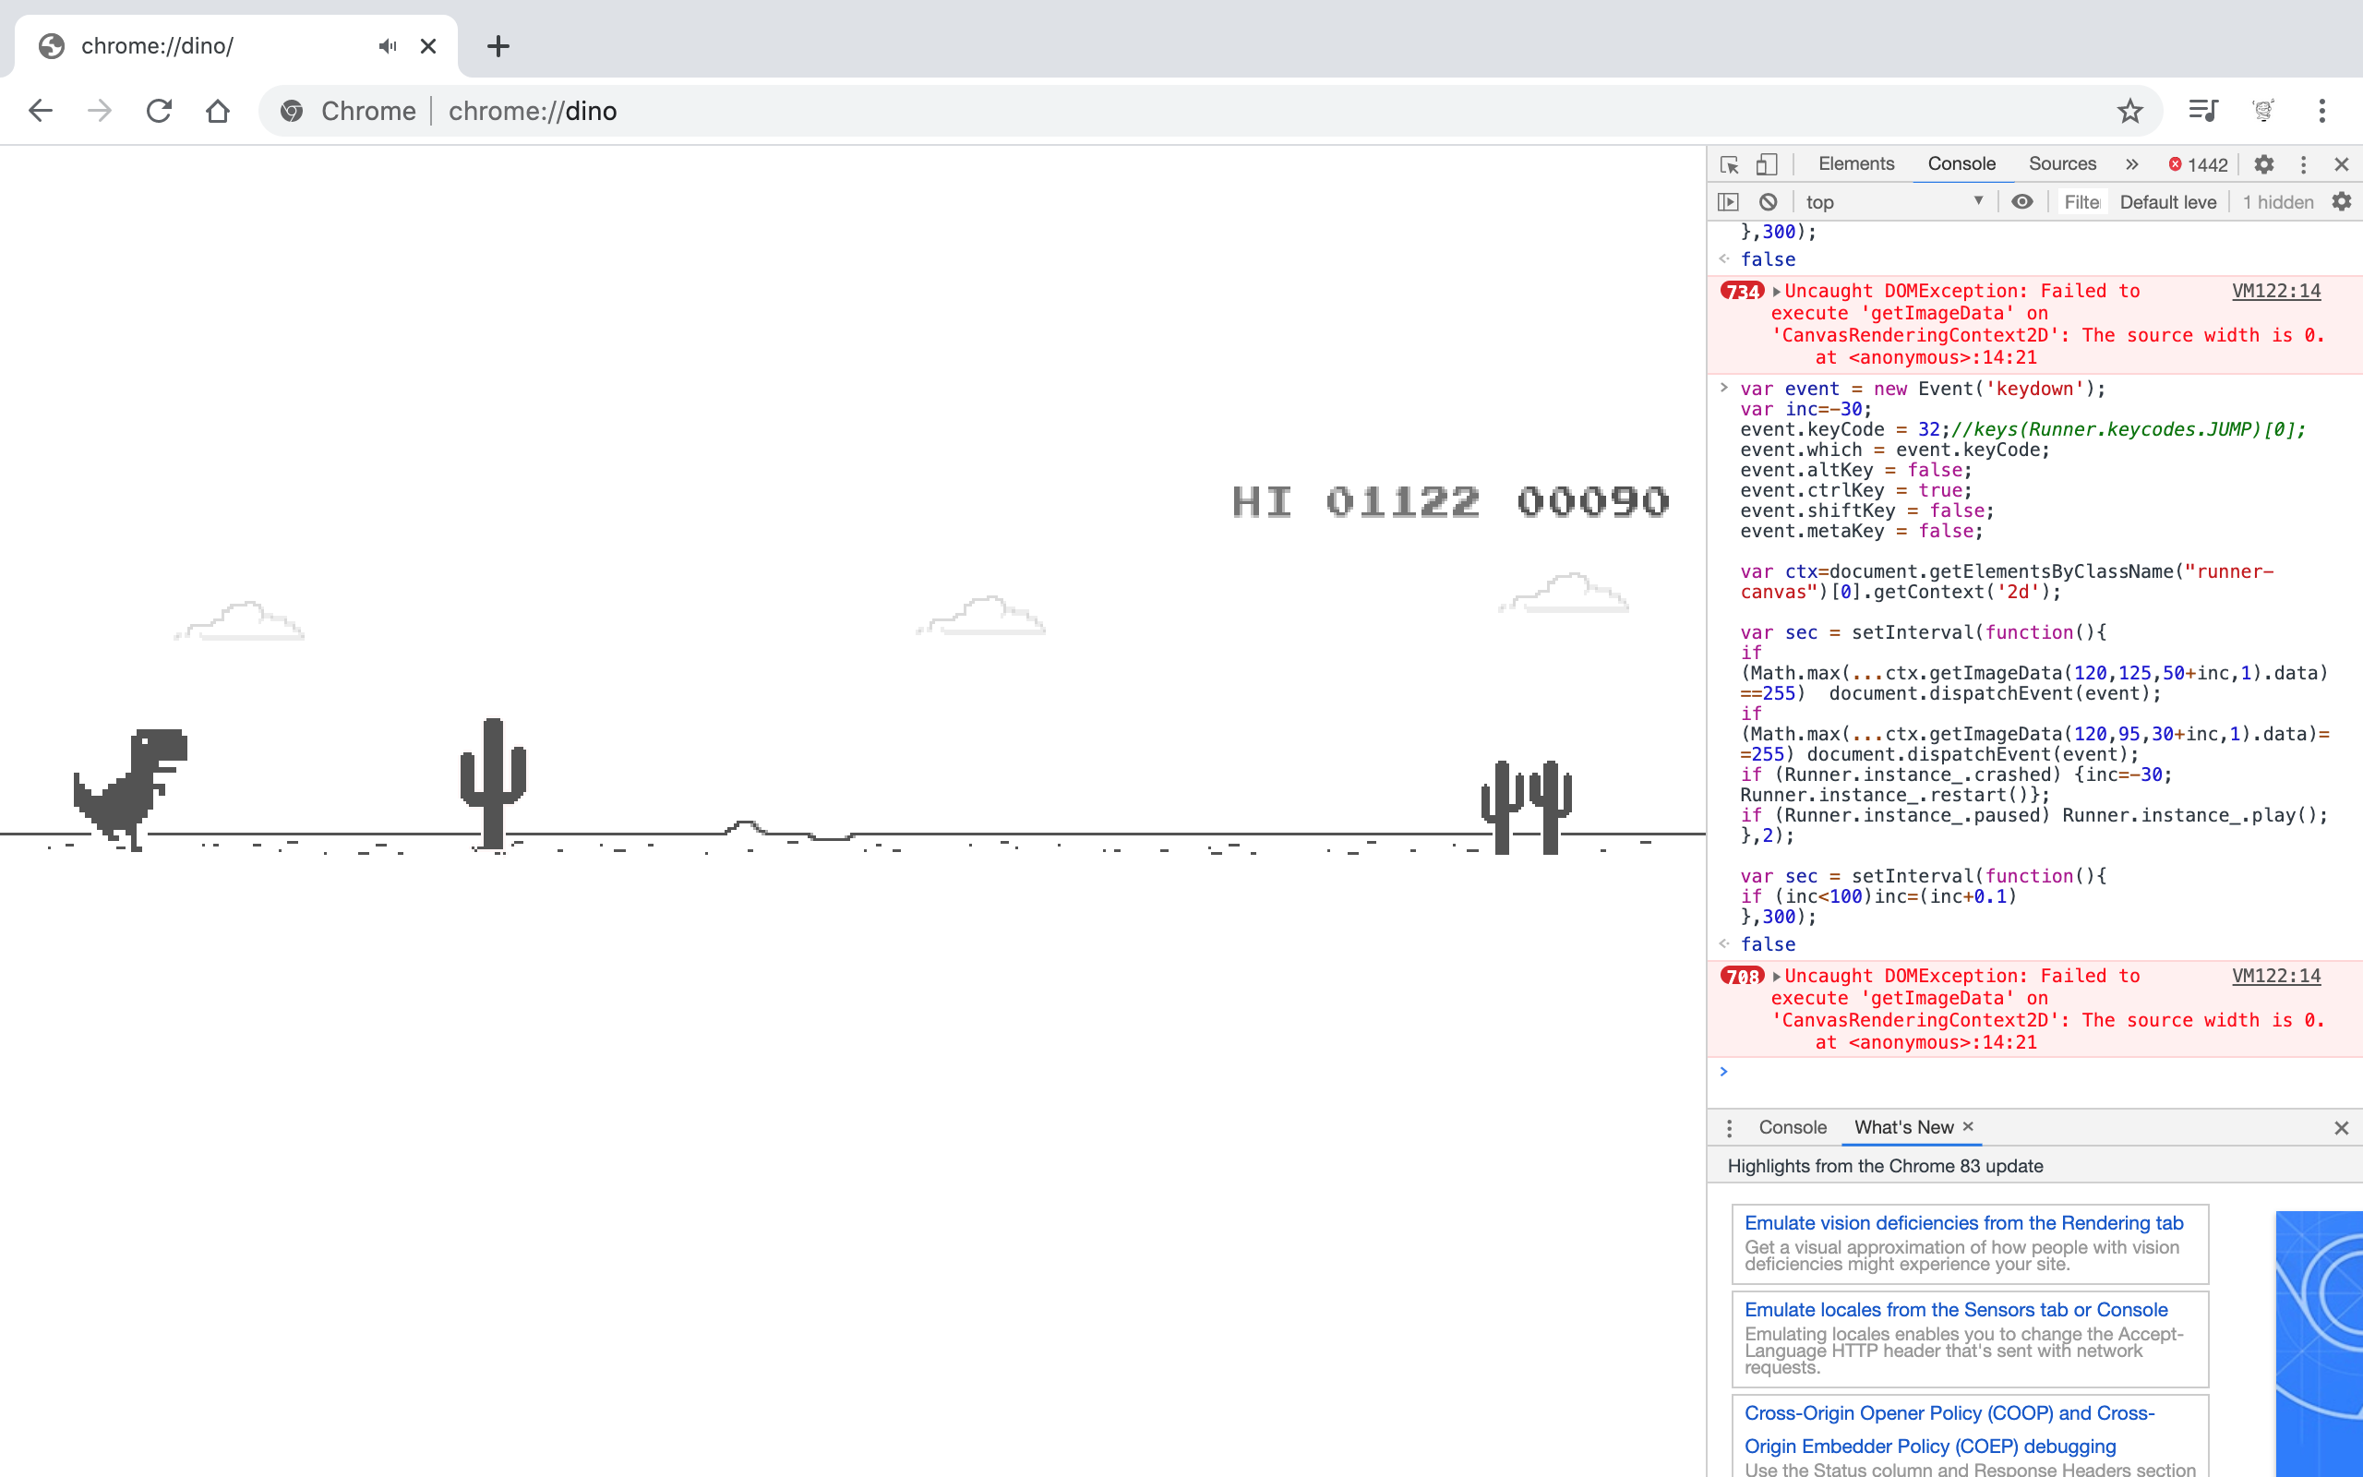
Task: Click the 734 error repeat count badge
Action: (x=1742, y=291)
